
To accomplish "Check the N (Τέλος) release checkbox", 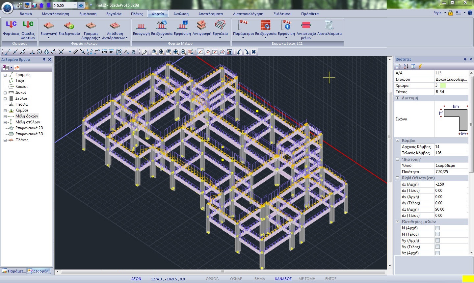I will coord(437,234).
